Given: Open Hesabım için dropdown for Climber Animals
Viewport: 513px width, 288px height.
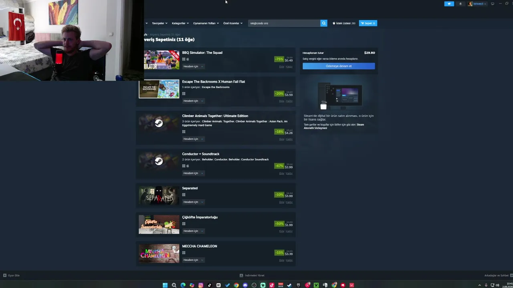Looking at the screenshot, I should point(194,139).
